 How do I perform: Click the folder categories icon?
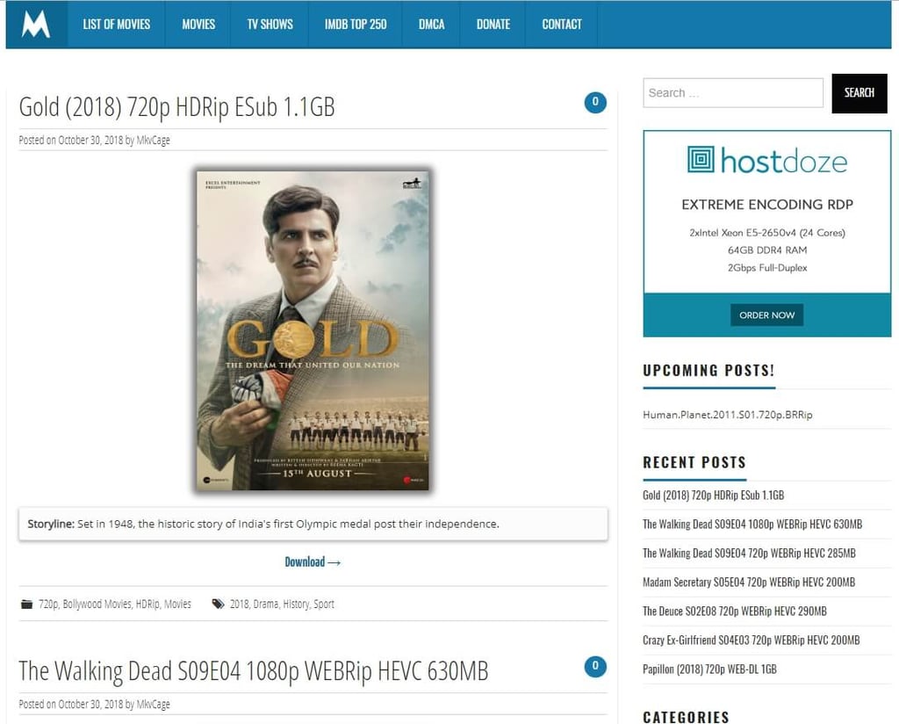point(27,605)
